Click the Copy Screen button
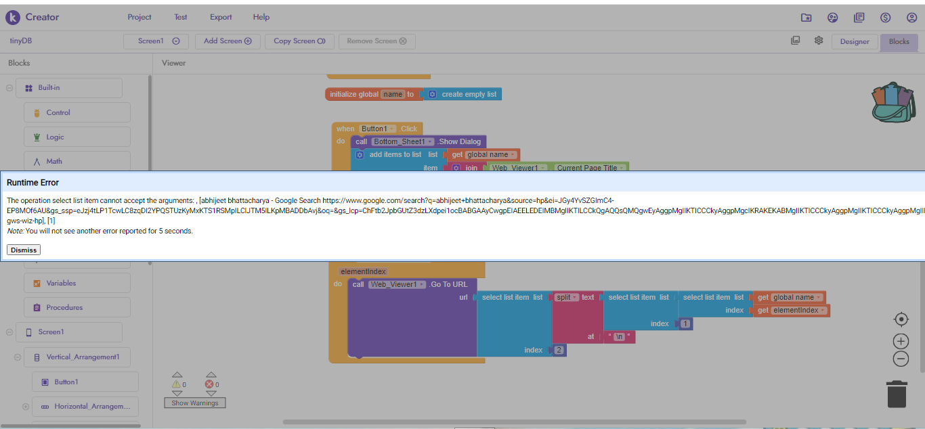This screenshot has height=429, width=925. coord(299,41)
